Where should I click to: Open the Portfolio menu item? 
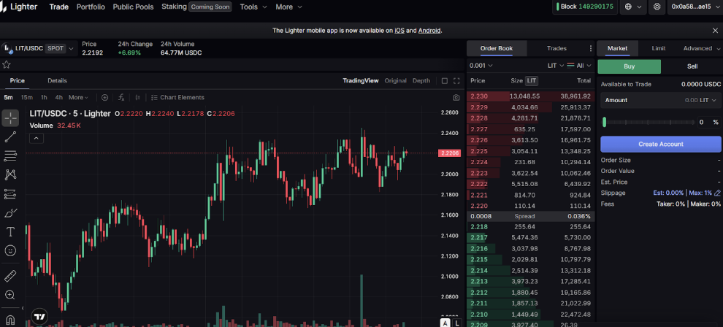[x=91, y=7]
